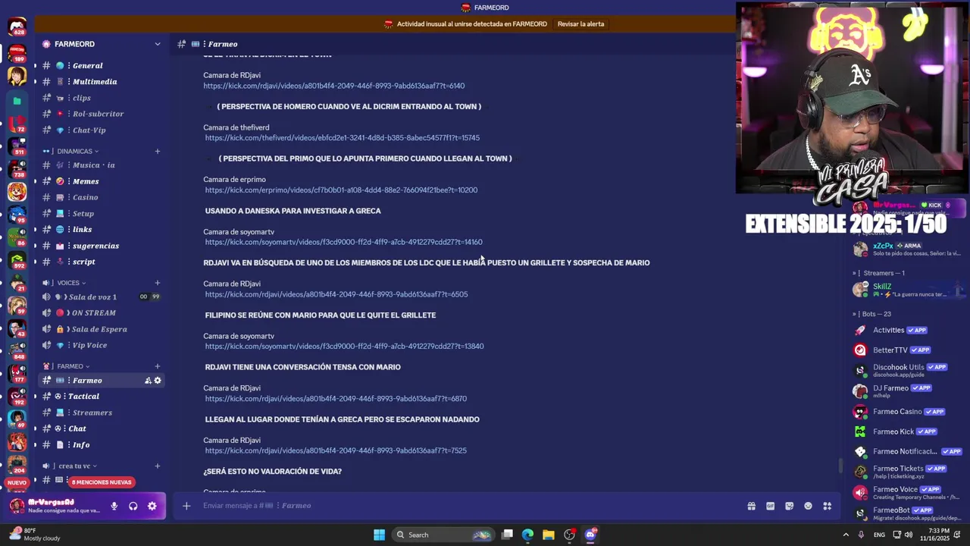Open server with 189 badge in server list
970x546 pixels.
tap(17, 52)
